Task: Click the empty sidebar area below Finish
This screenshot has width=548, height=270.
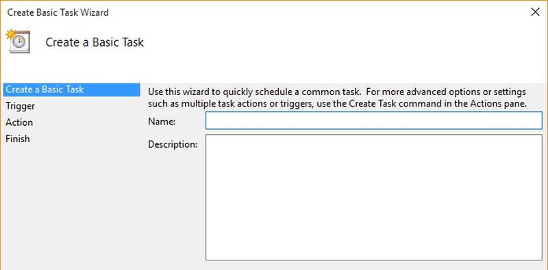Action: [71, 206]
